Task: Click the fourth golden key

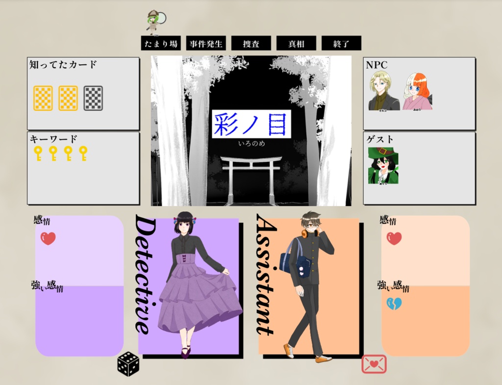Action: pos(83,154)
